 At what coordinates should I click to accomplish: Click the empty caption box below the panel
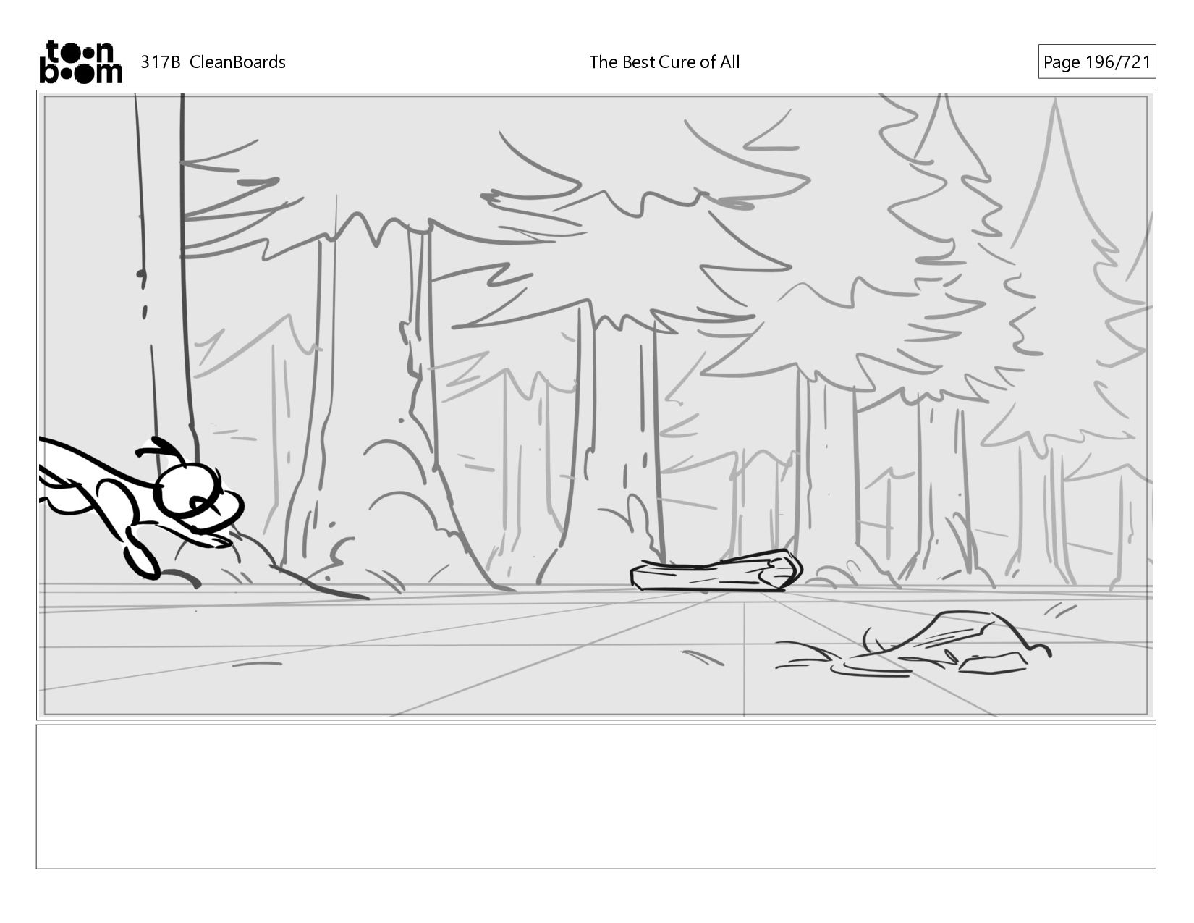(x=596, y=796)
